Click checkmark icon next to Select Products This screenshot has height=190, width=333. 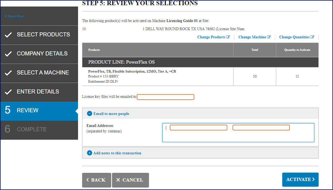[8, 35]
